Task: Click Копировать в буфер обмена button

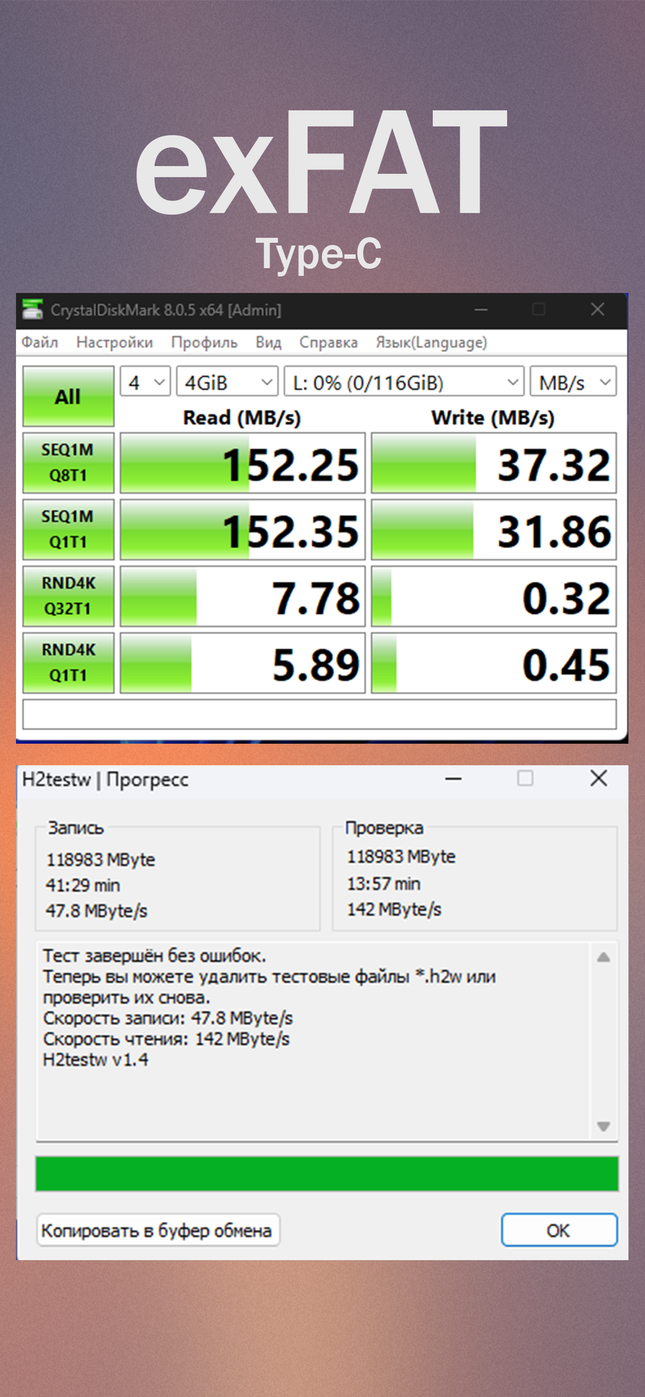Action: tap(158, 1230)
